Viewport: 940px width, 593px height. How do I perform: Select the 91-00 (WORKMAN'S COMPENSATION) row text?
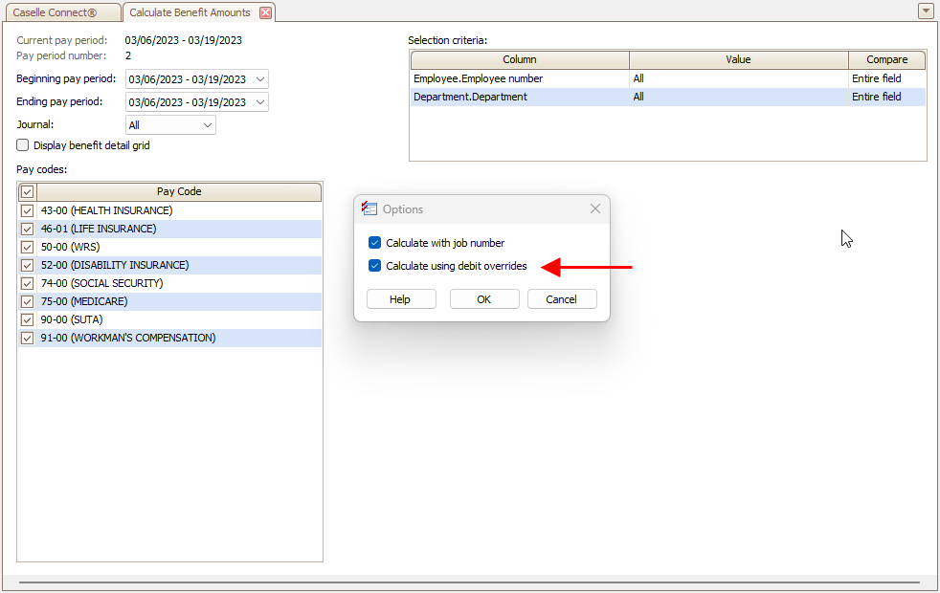pyautogui.click(x=128, y=338)
